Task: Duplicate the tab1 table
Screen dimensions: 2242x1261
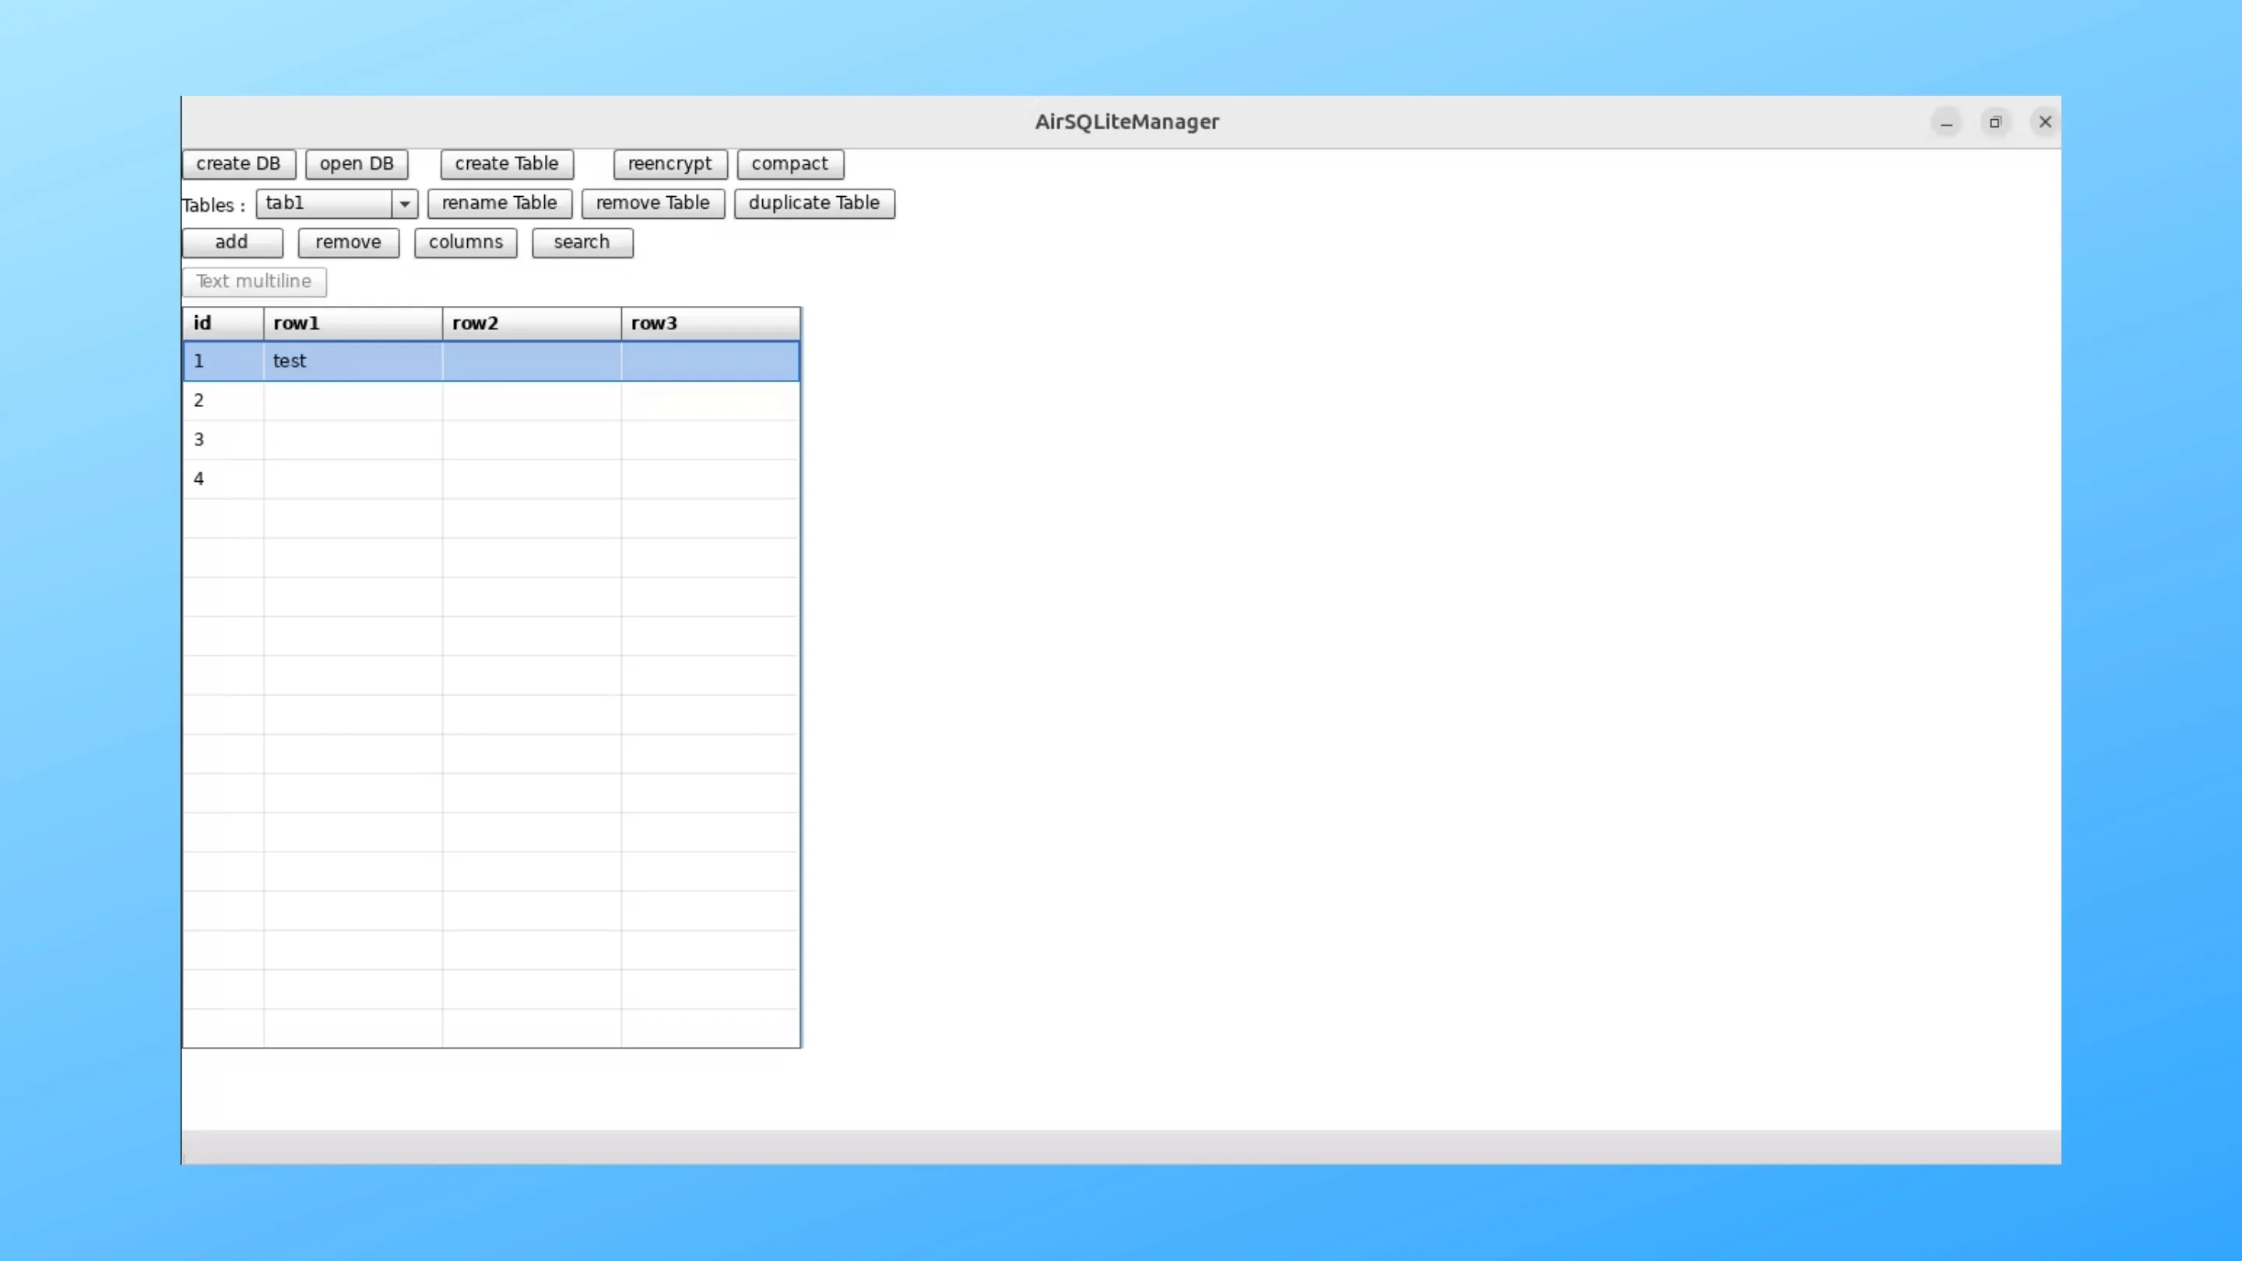Action: (813, 202)
